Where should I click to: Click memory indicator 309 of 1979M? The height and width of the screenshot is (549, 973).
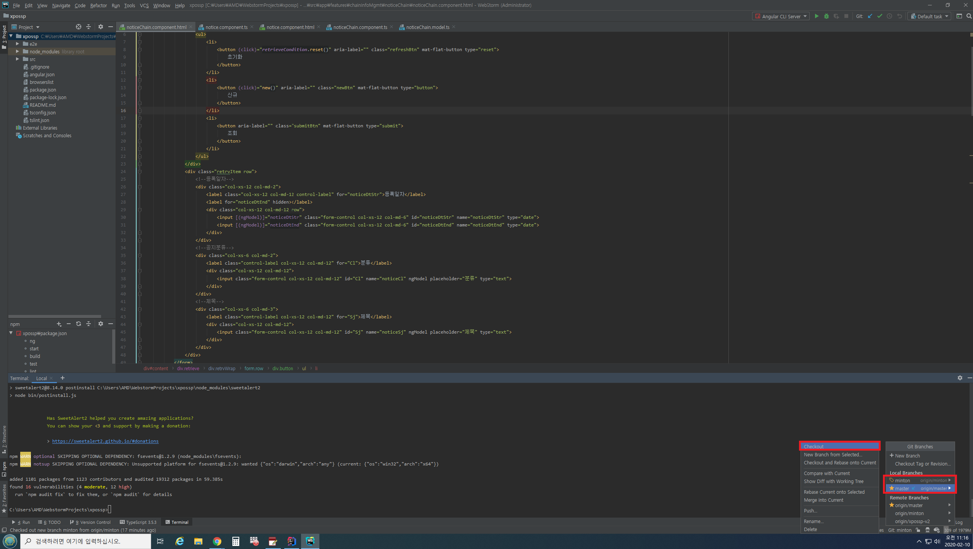coord(958,530)
